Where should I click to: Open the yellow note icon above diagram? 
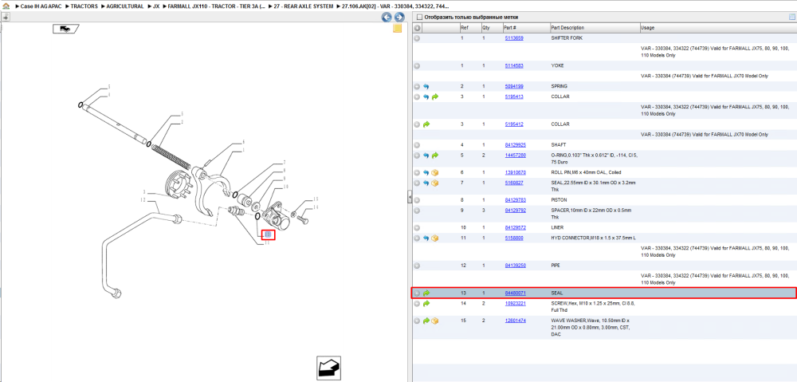398,29
